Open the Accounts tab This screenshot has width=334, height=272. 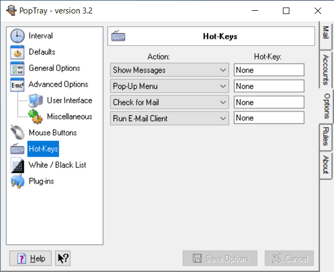click(x=325, y=69)
